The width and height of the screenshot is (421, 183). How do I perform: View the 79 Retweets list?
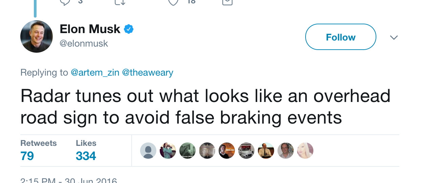(x=27, y=156)
